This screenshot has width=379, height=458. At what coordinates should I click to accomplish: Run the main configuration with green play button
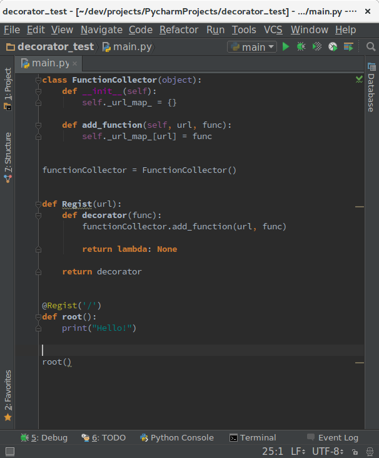[x=286, y=47]
